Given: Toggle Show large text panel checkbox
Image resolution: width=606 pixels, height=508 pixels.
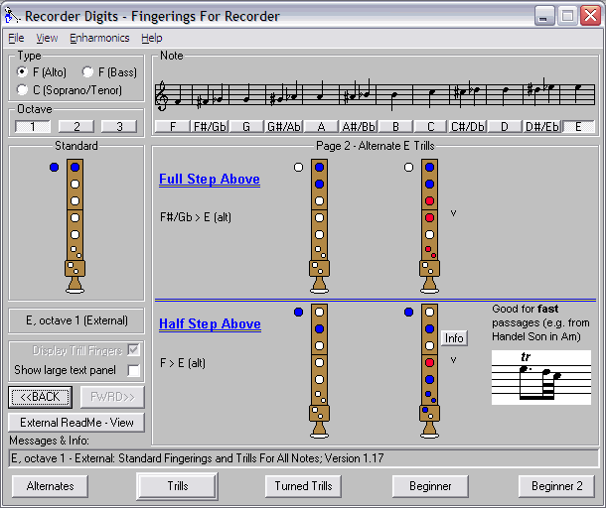Looking at the screenshot, I should 133,371.
